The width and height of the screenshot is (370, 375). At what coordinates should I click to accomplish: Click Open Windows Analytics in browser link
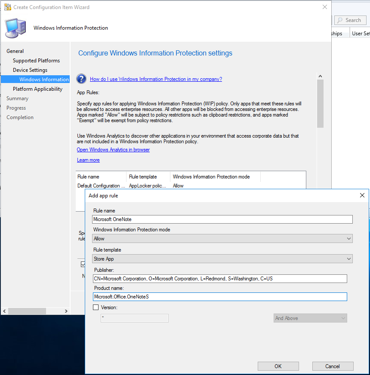pos(113,150)
